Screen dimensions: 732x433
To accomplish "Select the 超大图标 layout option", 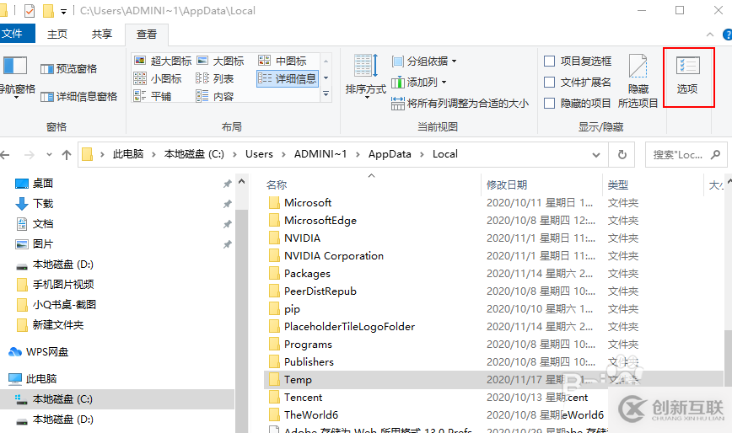I will coord(163,61).
